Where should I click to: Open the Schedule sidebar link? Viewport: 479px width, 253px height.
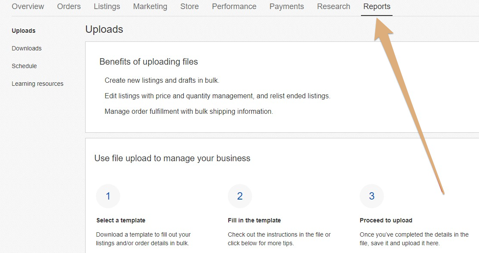24,66
